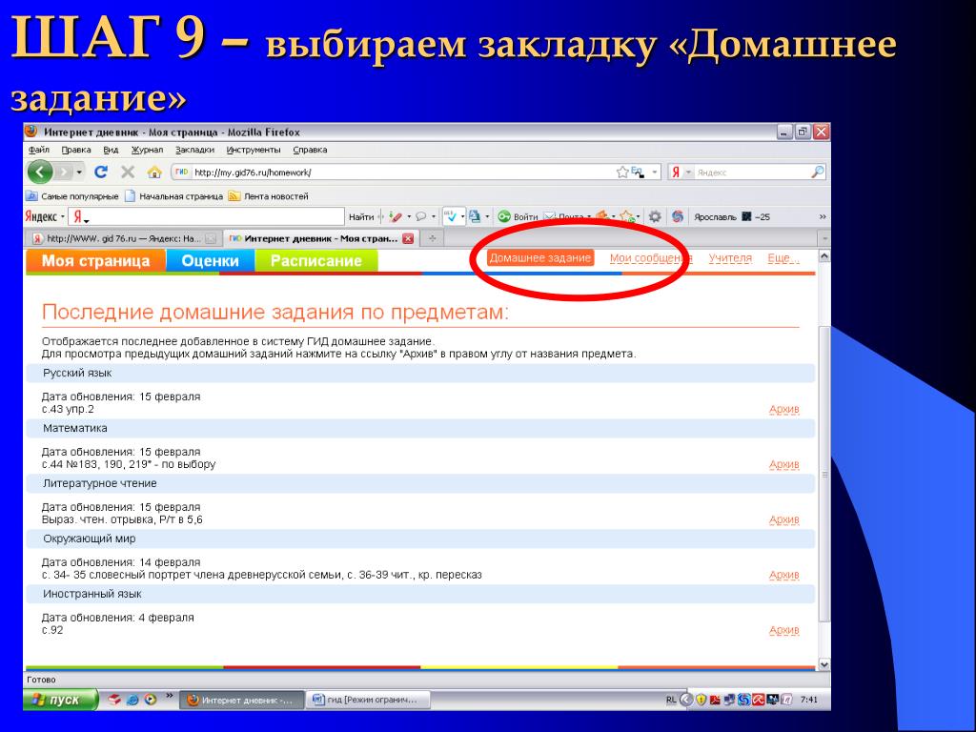Click the RL language indicator in tray

click(x=671, y=700)
